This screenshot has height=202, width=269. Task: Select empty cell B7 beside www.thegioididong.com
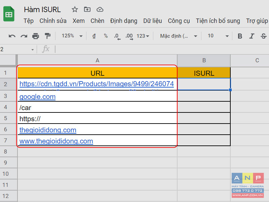point(204,140)
